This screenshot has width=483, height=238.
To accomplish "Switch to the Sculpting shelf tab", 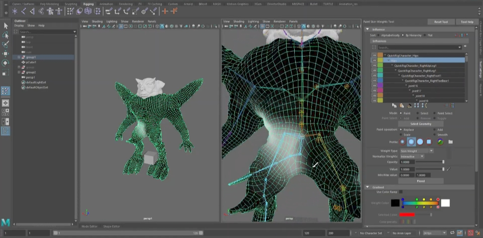I will click(x=71, y=4).
